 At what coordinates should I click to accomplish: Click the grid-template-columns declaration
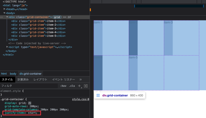(37, 109)
